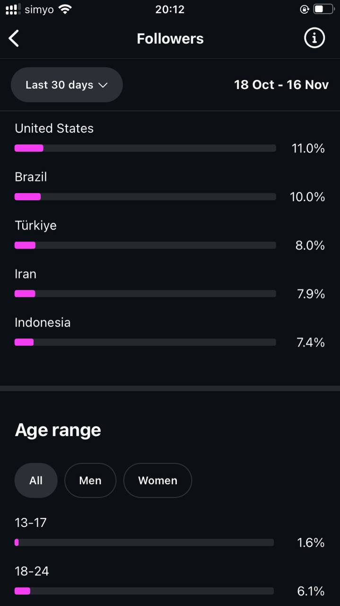Tap the rotation lock status icon
The height and width of the screenshot is (606, 340).
coord(305,9)
